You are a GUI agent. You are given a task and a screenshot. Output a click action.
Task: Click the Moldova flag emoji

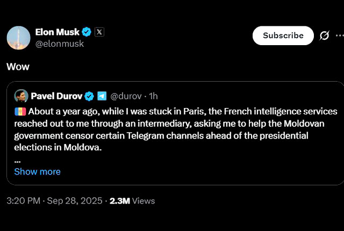coord(19,112)
